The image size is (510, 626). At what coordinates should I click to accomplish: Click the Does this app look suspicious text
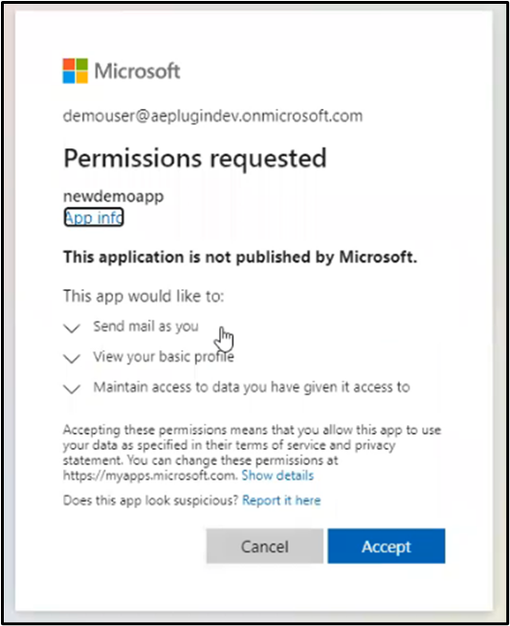click(151, 501)
